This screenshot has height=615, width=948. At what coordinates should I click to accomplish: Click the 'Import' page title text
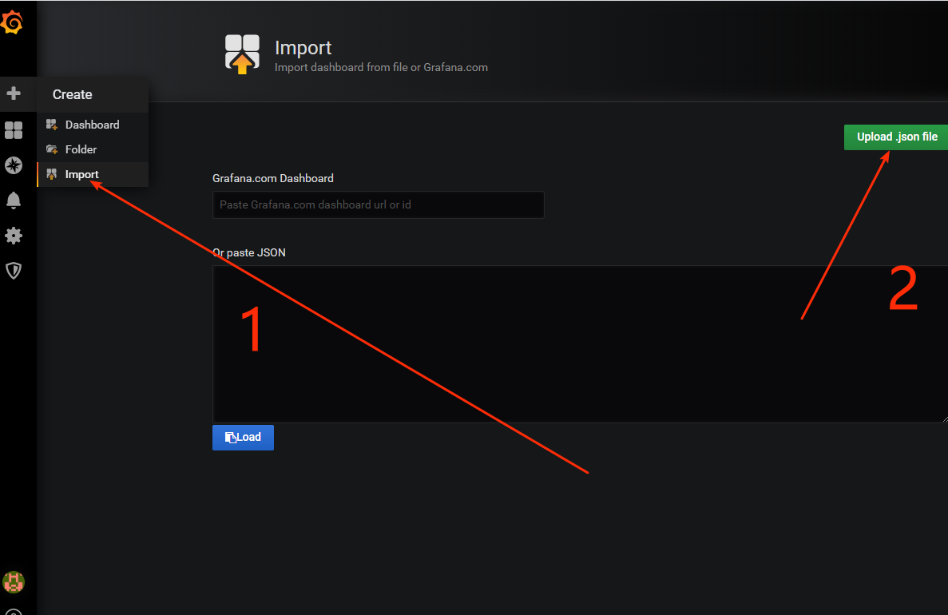[x=303, y=48]
